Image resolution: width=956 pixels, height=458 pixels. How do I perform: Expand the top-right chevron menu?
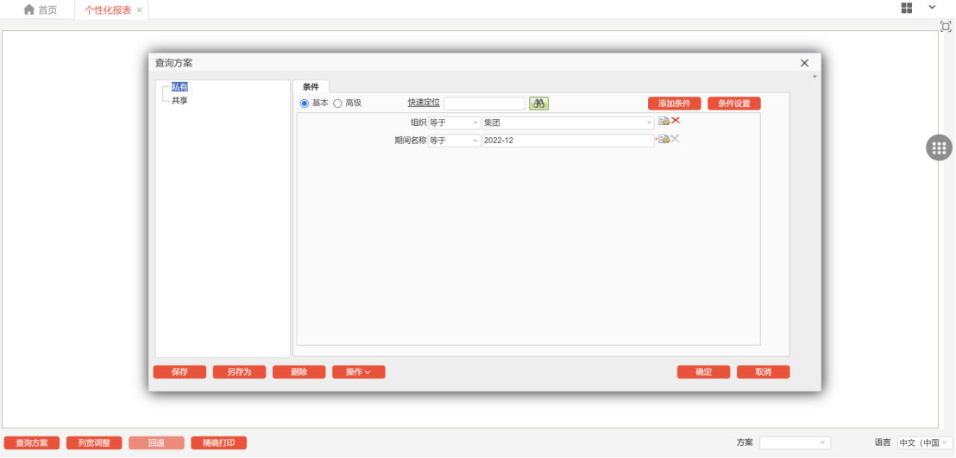(x=932, y=7)
